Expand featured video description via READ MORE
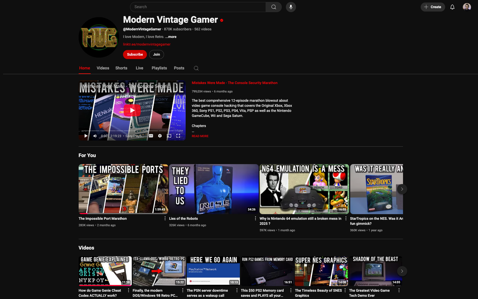 (x=200, y=136)
